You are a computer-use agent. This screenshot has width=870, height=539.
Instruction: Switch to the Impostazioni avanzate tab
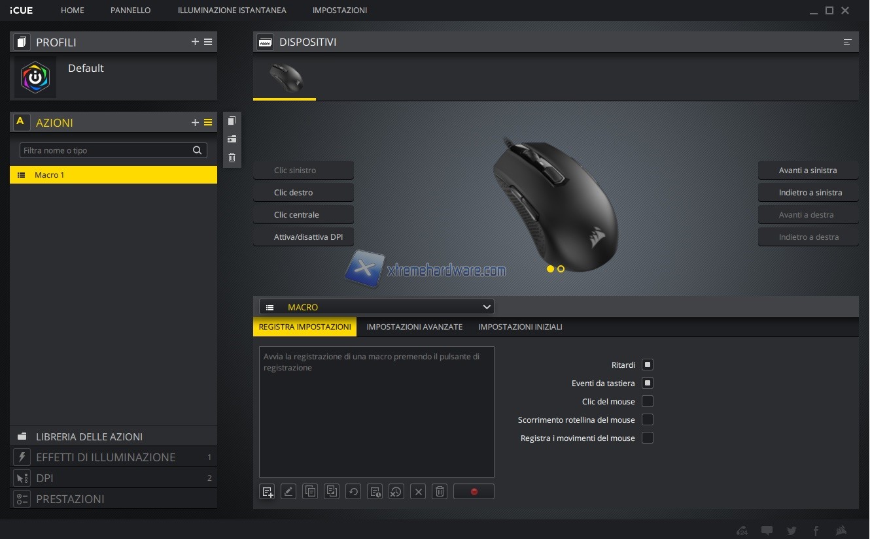click(x=414, y=327)
